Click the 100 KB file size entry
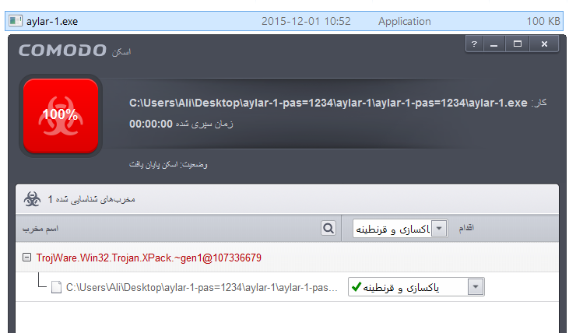Viewport: 569px width, 333px height. [x=543, y=21]
